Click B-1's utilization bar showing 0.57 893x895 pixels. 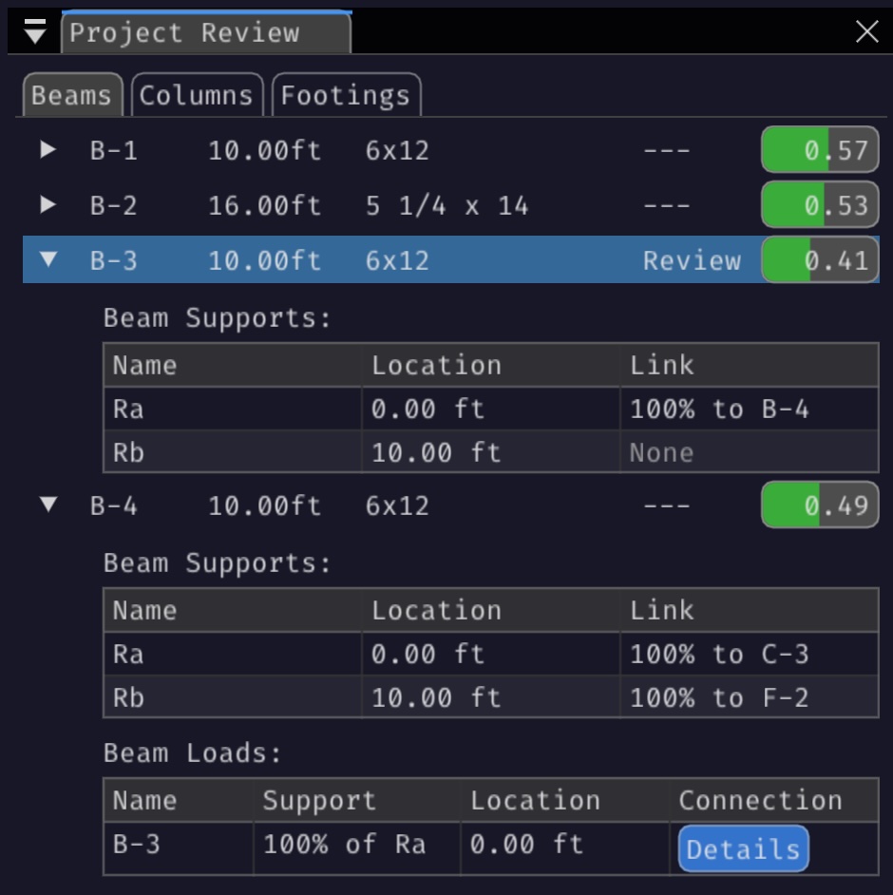819,149
